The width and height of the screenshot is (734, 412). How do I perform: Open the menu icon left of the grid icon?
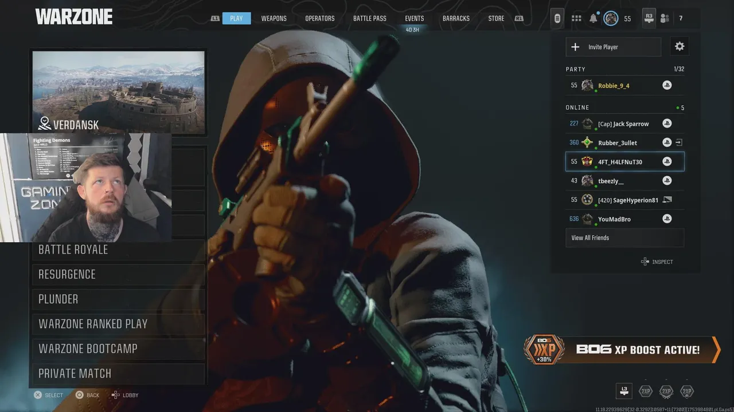coord(557,18)
